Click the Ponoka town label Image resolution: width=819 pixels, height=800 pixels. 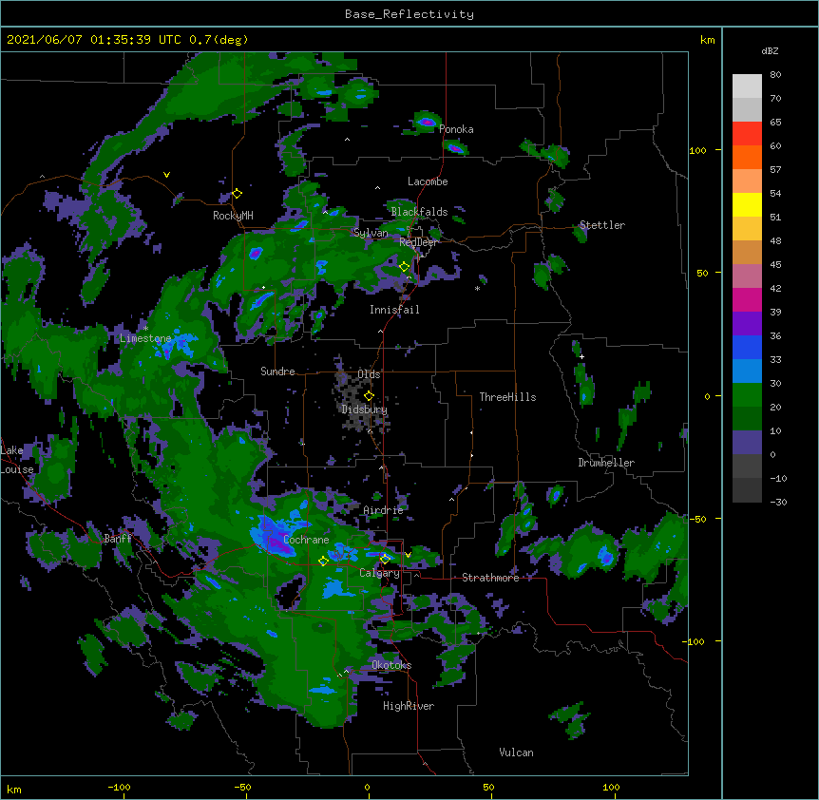[456, 129]
